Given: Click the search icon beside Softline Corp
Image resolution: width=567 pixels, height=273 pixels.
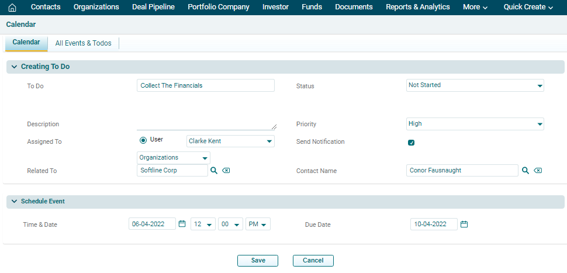Looking at the screenshot, I should [x=214, y=170].
